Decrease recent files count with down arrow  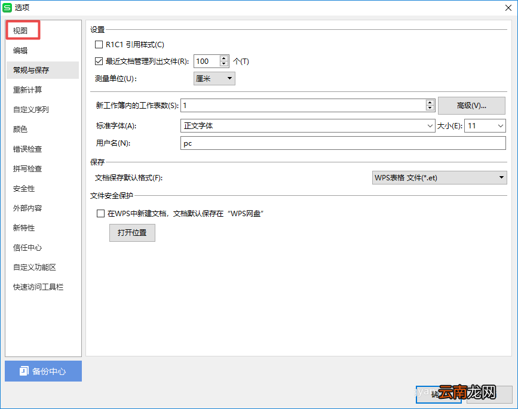coord(224,64)
